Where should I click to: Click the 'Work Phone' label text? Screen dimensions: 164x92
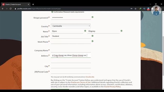pos(43,42)
